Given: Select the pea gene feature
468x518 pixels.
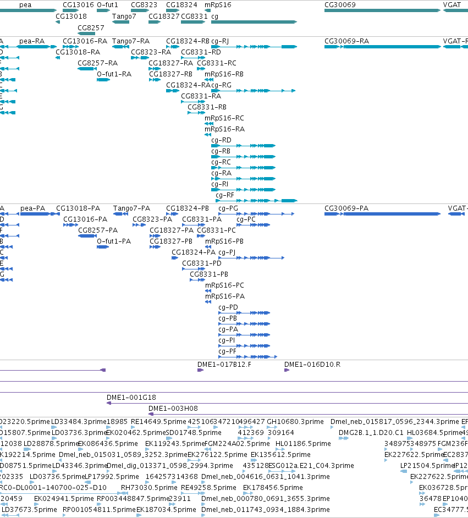Looking at the screenshot, I should (x=28, y=10).
